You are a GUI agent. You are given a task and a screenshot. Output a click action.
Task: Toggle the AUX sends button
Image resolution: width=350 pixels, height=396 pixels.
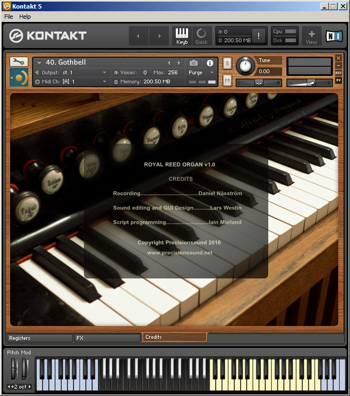(338, 73)
